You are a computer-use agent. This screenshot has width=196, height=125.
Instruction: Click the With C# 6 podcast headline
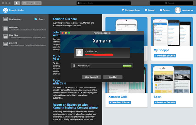(59, 83)
